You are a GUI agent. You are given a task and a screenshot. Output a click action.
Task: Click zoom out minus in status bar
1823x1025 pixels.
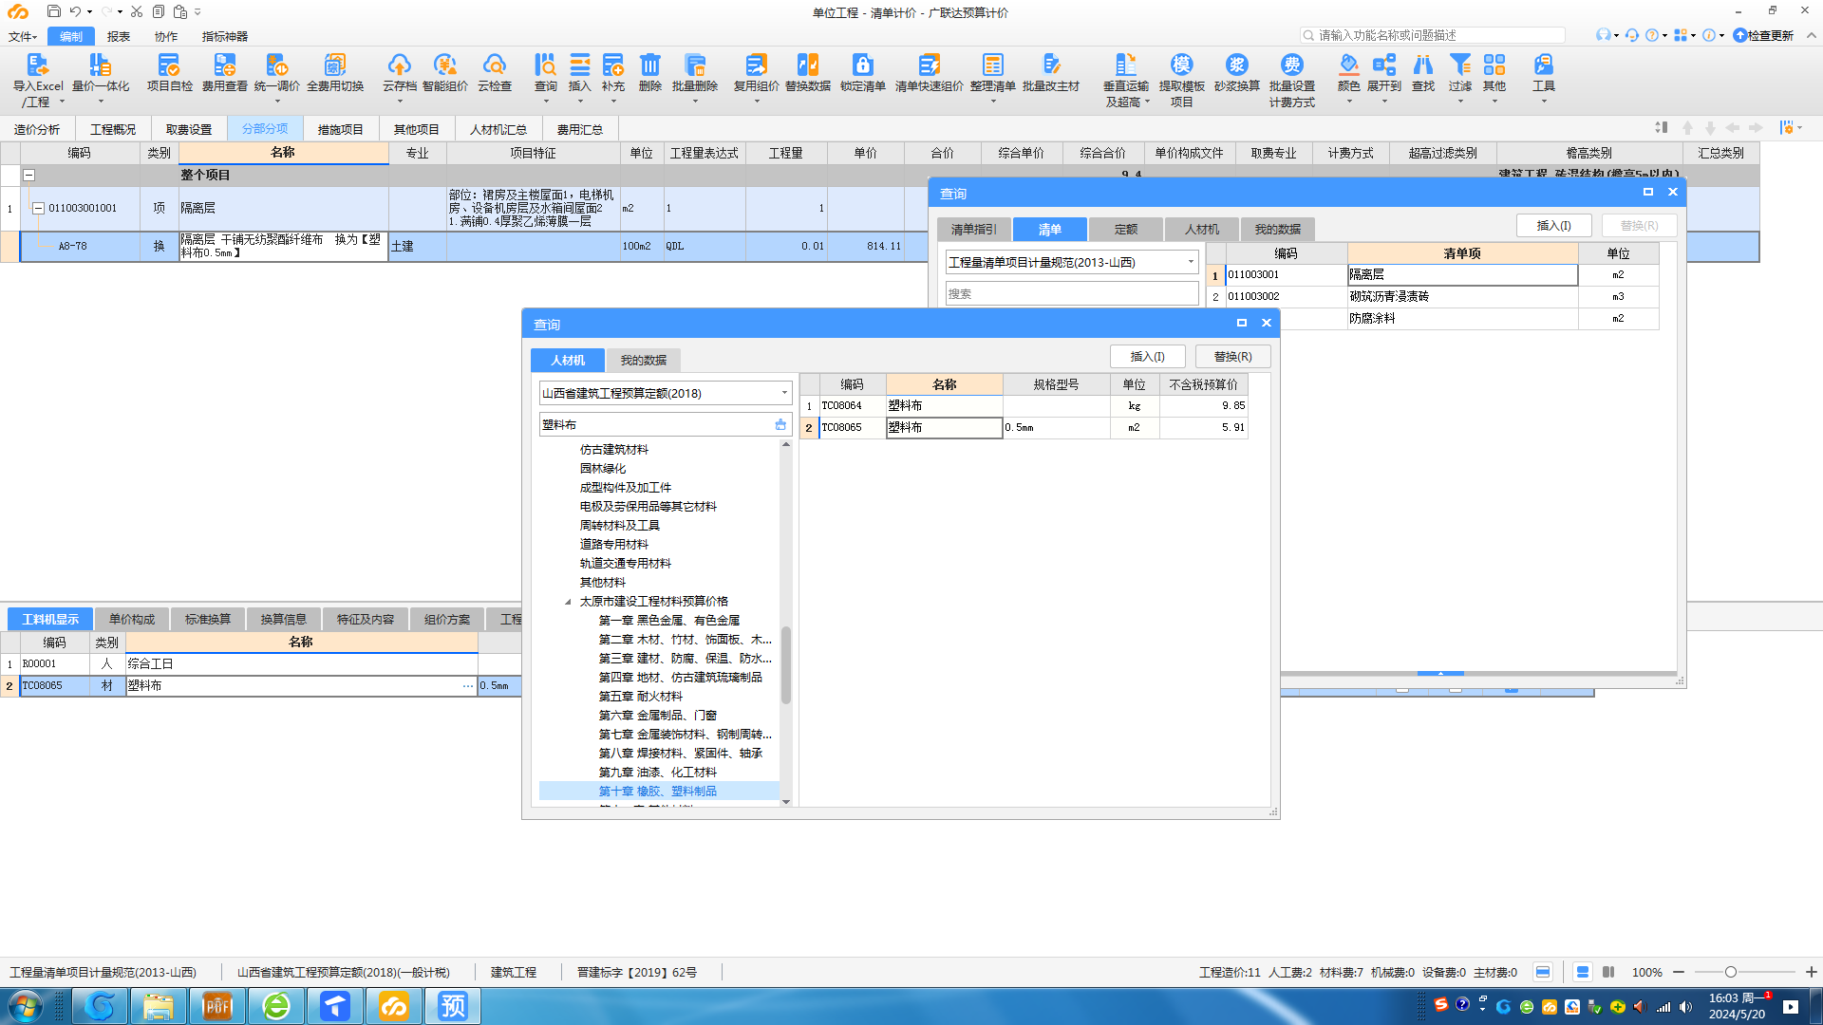[1678, 972]
